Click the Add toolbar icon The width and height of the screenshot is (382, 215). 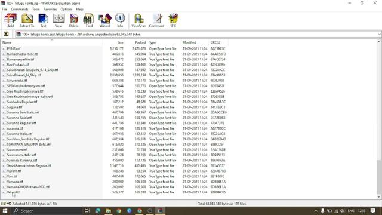click(x=10, y=20)
